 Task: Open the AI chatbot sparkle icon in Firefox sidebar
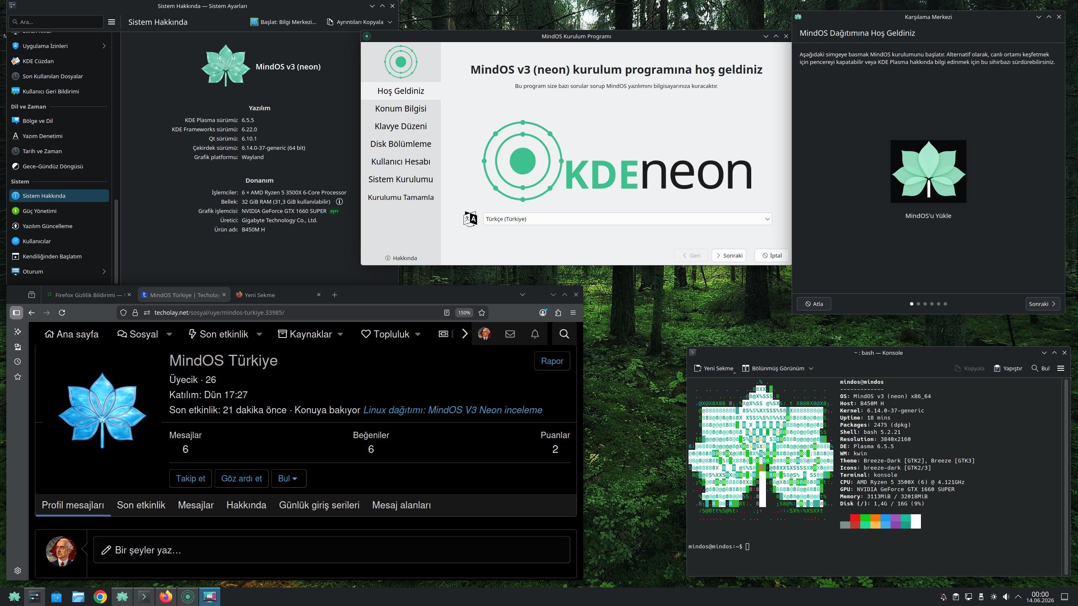coord(18,332)
